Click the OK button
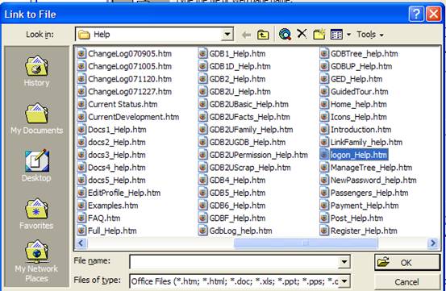This screenshot has height=291, width=446. click(x=407, y=262)
